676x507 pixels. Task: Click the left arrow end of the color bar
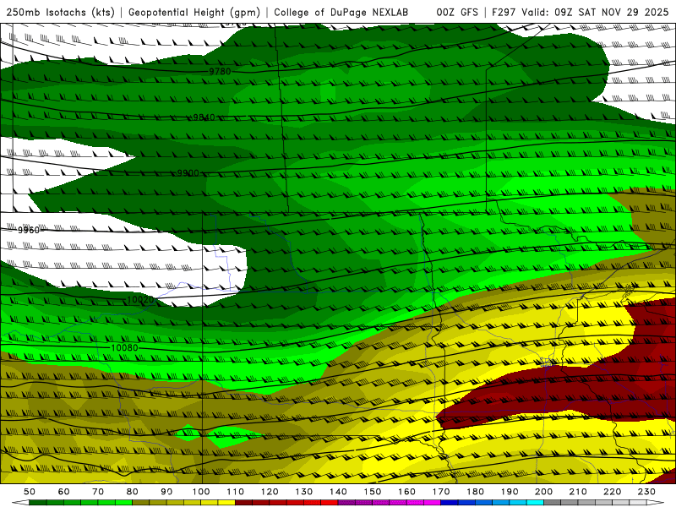[20, 503]
